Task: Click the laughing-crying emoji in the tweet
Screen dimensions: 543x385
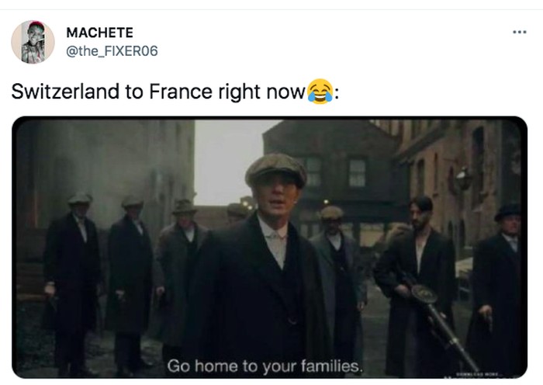Action: pos(320,91)
